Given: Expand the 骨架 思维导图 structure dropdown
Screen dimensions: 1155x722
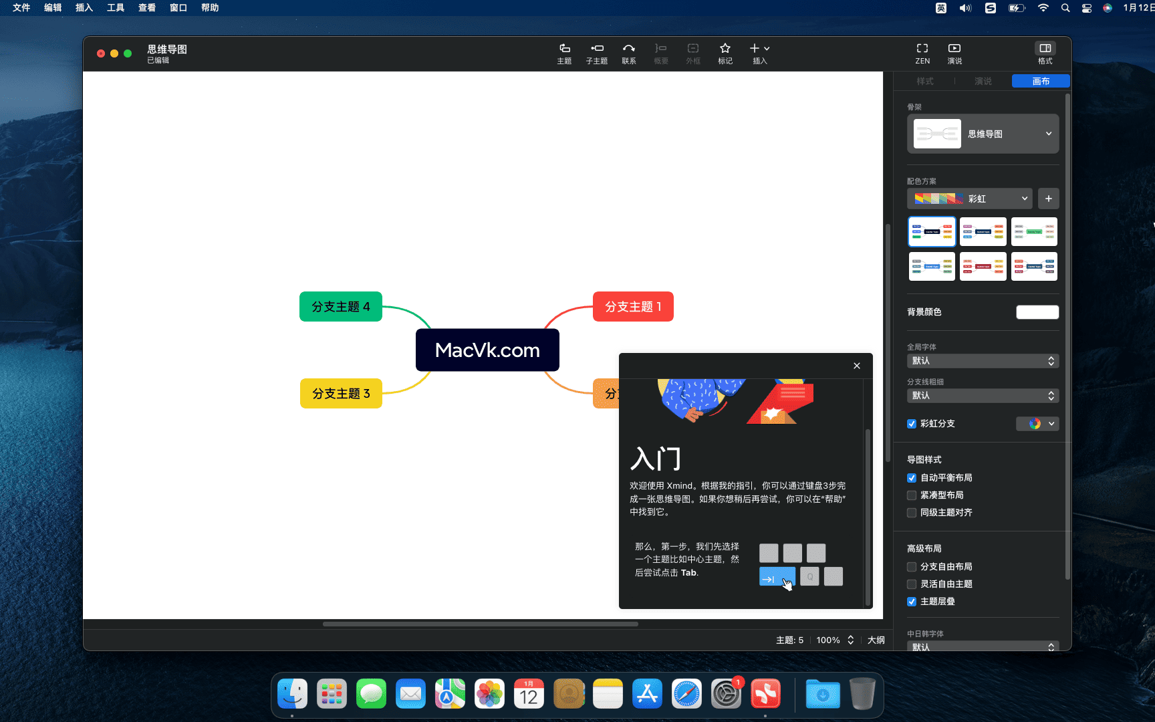Looking at the screenshot, I should pos(983,134).
